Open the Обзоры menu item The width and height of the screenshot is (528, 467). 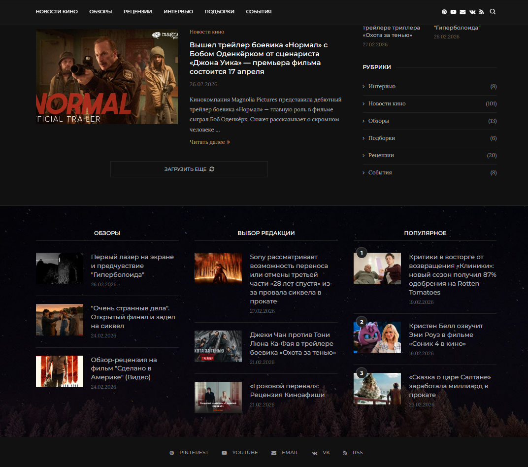click(100, 11)
